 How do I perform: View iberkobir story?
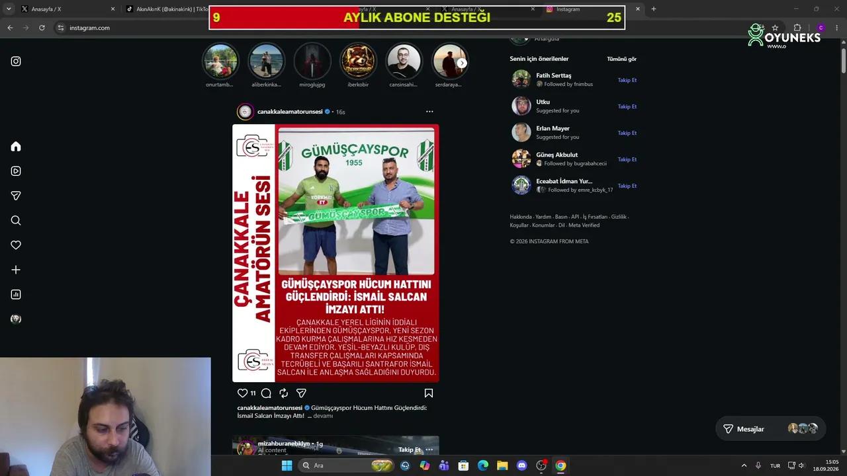pyautogui.click(x=358, y=61)
